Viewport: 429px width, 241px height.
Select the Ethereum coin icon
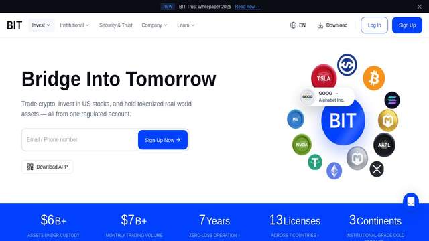(334, 171)
